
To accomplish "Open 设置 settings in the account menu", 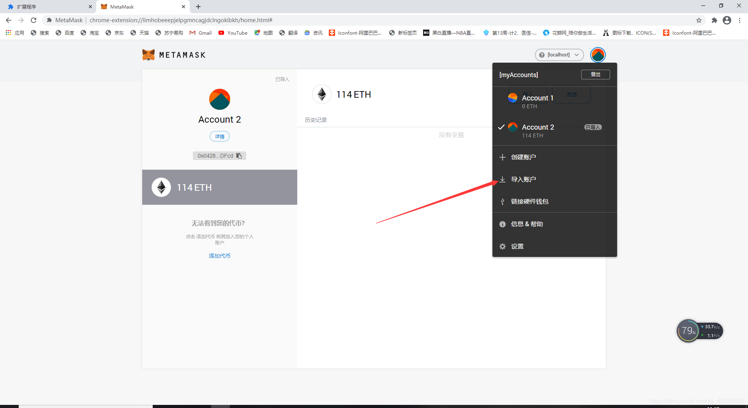I will click(x=555, y=246).
